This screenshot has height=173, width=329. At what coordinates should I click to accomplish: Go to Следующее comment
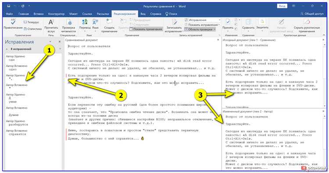(139, 25)
